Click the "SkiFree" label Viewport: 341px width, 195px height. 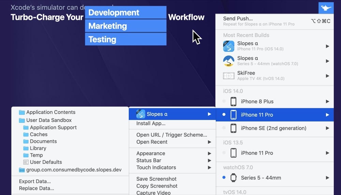[x=246, y=73]
